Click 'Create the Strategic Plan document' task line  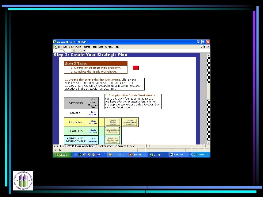(x=96, y=68)
